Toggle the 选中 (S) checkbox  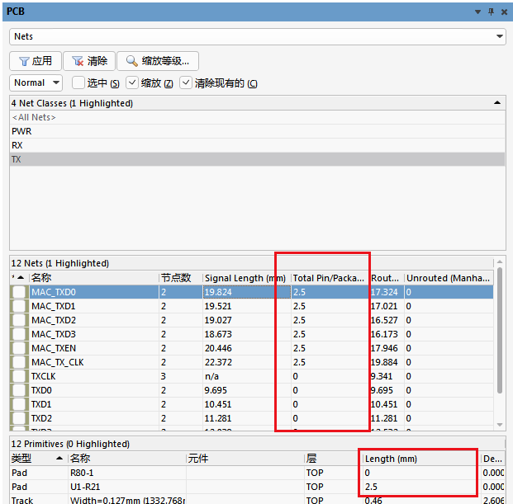[78, 83]
